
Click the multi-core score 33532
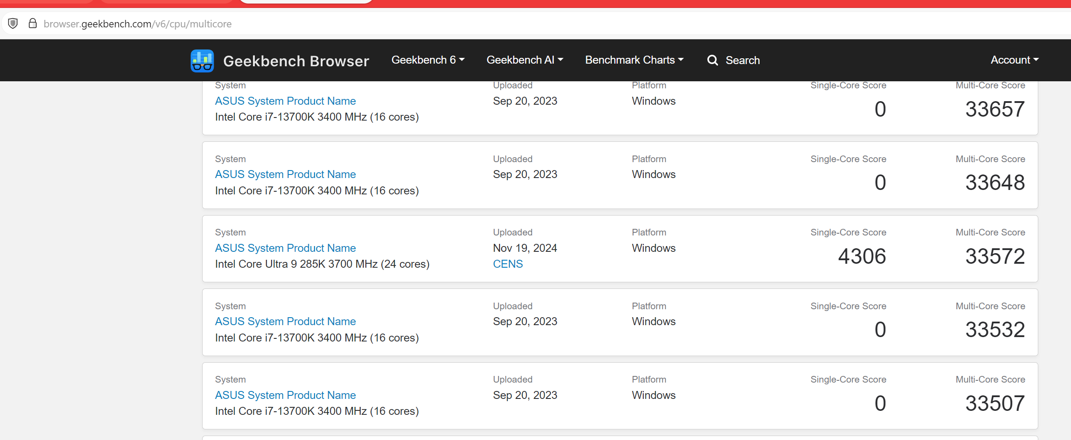pyautogui.click(x=995, y=330)
